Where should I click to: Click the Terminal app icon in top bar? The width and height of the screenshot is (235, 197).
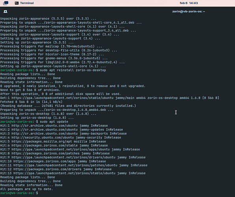17,3
